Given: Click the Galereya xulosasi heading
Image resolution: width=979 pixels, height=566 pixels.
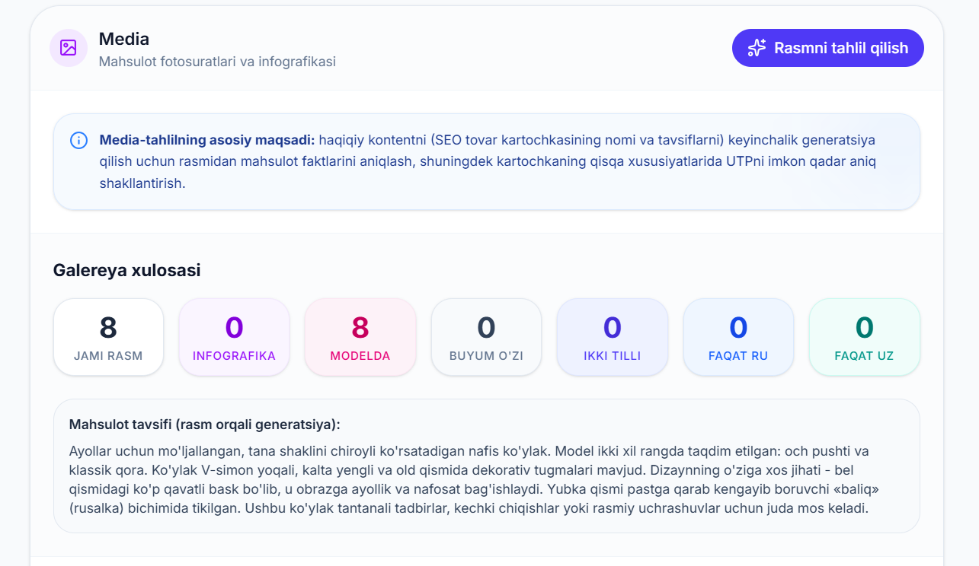Looking at the screenshot, I should click(x=127, y=270).
